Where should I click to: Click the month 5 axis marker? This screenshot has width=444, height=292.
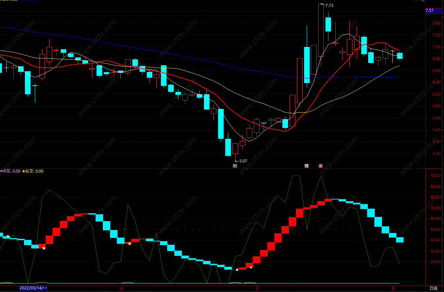[258, 288]
